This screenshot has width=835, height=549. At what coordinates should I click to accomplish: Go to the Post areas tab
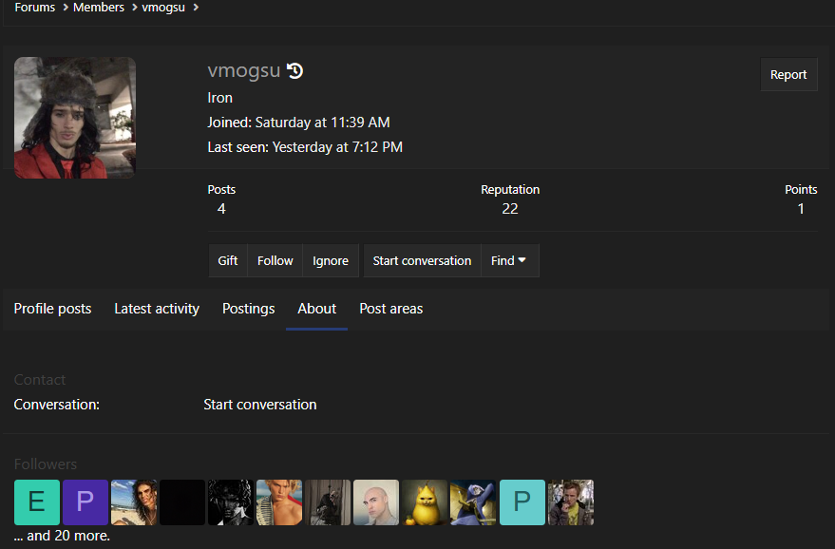390,309
